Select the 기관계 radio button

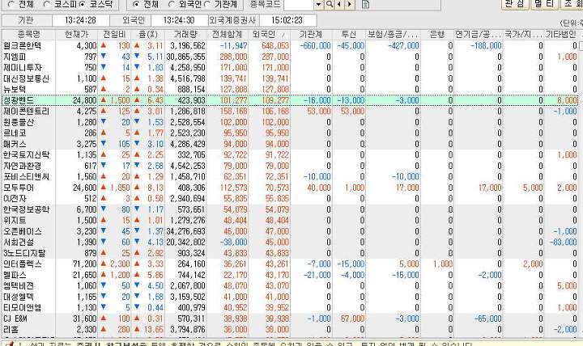pos(207,4)
